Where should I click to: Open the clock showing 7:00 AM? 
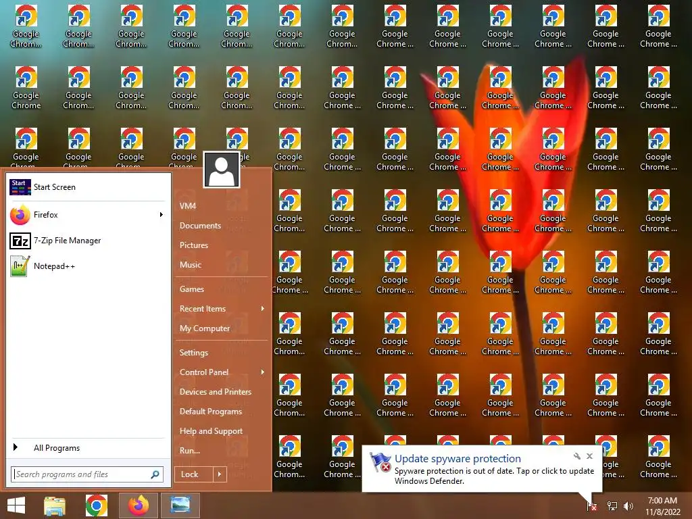[x=662, y=506]
